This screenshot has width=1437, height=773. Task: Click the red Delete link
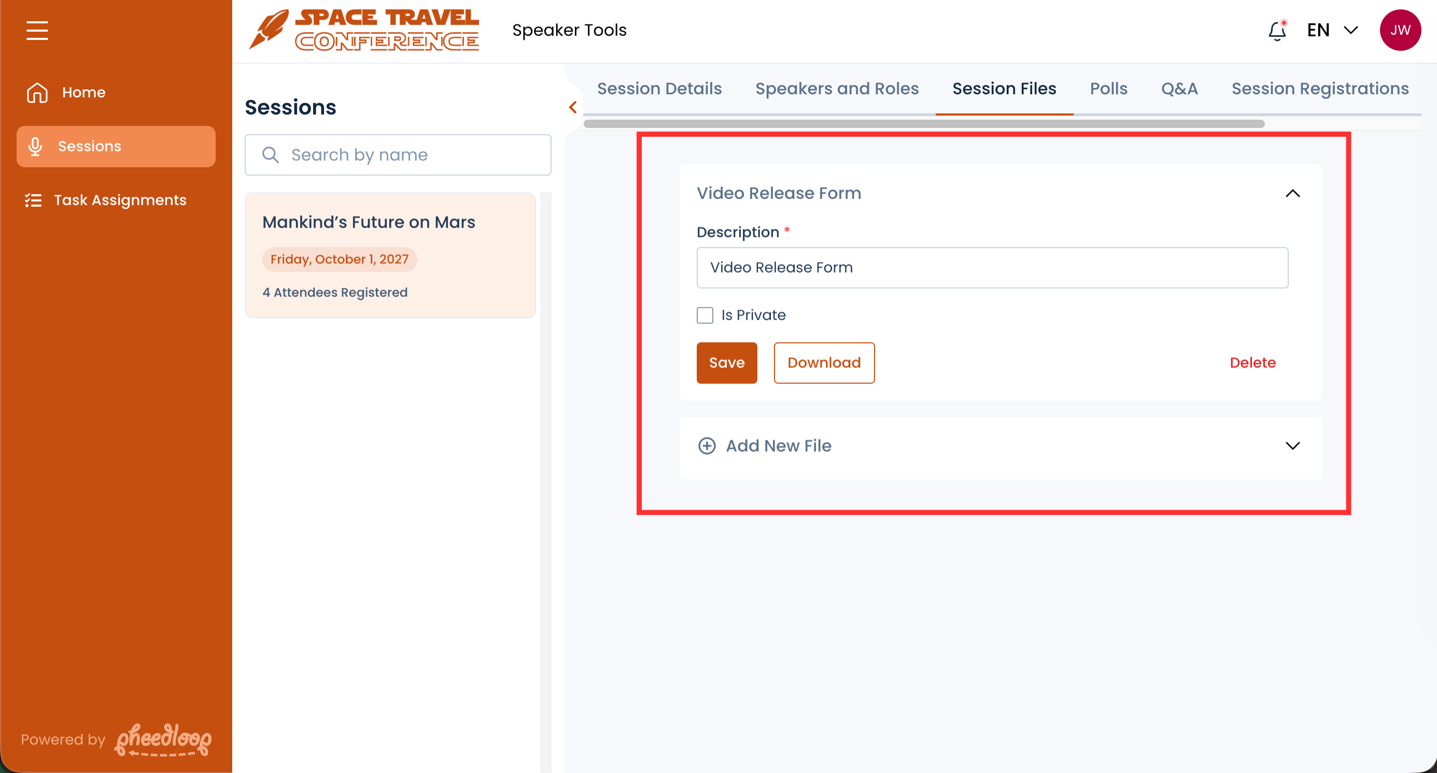tap(1252, 363)
